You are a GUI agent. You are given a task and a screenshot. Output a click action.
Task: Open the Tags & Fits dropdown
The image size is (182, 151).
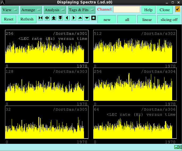coord(81,10)
